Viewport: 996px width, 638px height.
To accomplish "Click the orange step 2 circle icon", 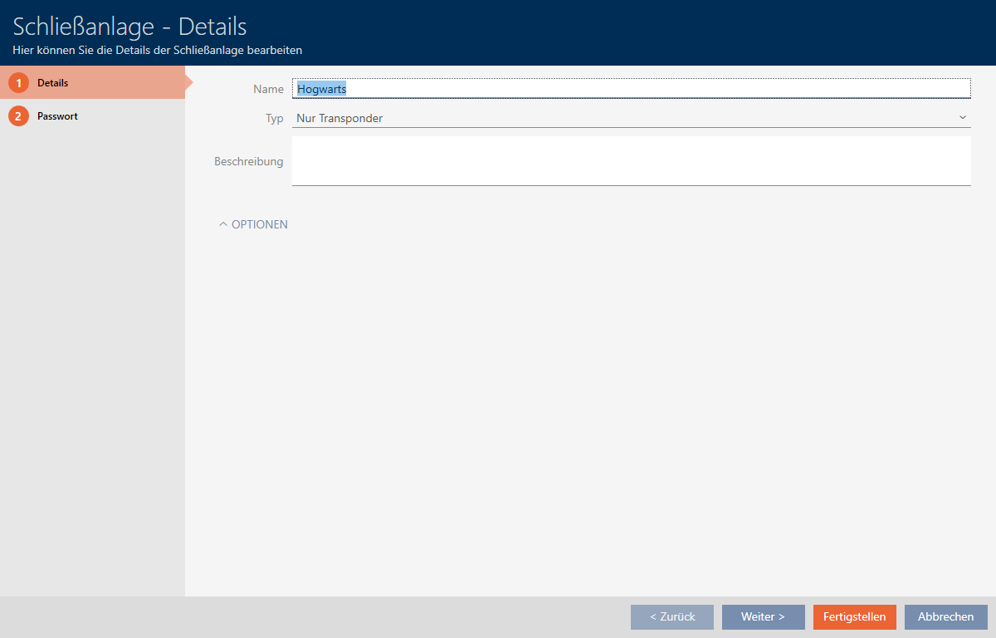I will click(x=18, y=116).
